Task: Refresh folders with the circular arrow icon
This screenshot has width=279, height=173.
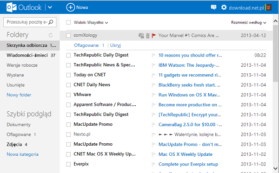Action: click(x=51, y=35)
